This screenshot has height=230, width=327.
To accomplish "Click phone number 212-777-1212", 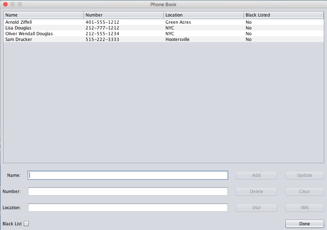I will (x=103, y=28).
